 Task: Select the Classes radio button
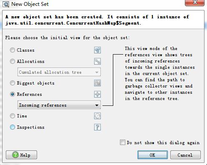(12, 50)
